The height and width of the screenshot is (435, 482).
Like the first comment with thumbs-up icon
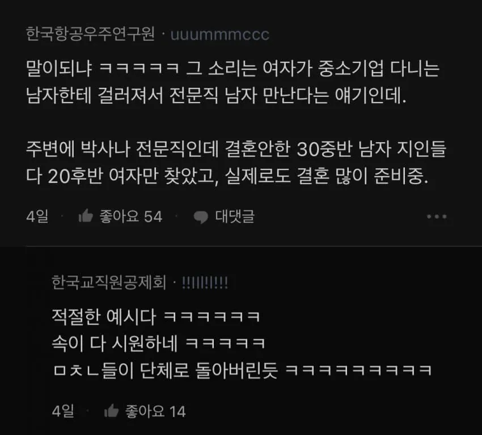pyautogui.click(x=86, y=216)
